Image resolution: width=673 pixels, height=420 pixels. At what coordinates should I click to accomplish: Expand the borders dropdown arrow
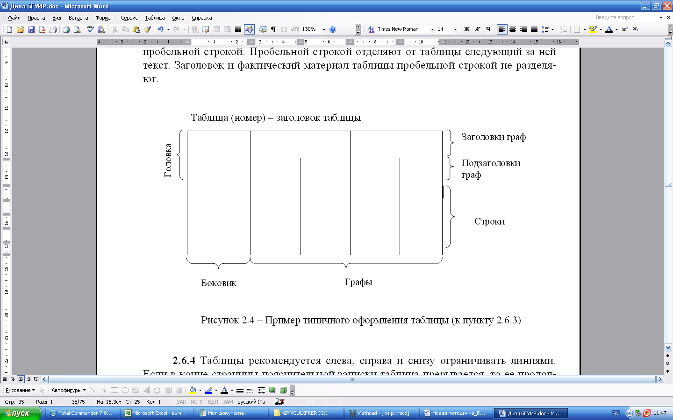tap(585, 29)
